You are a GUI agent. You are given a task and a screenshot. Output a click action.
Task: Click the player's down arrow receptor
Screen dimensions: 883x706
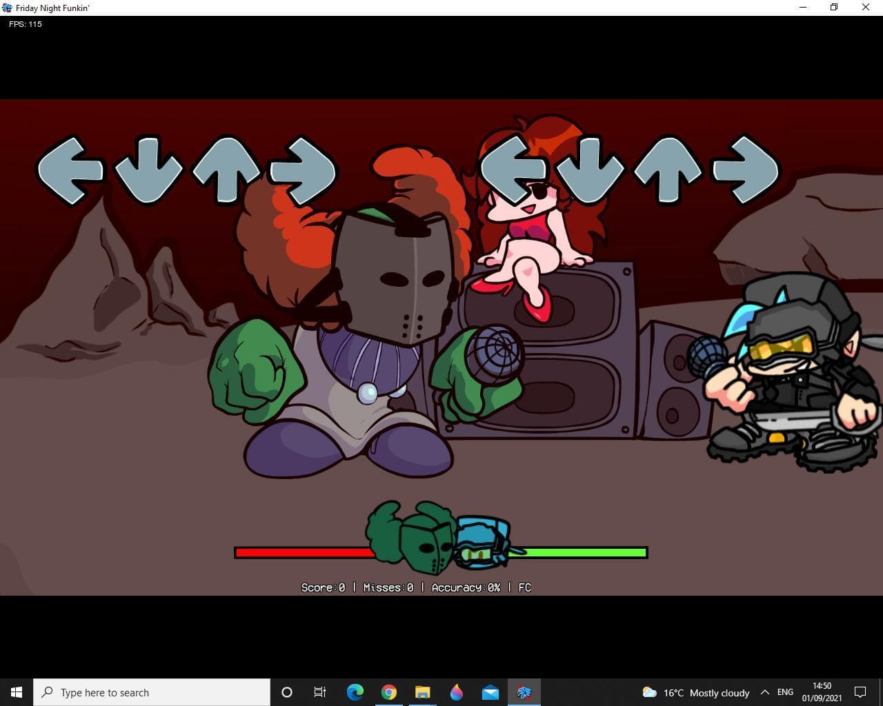591,170
